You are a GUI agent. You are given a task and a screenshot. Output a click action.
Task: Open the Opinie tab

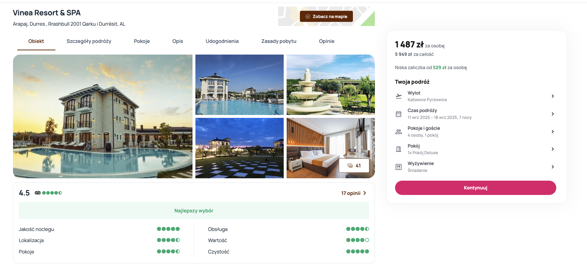327,41
